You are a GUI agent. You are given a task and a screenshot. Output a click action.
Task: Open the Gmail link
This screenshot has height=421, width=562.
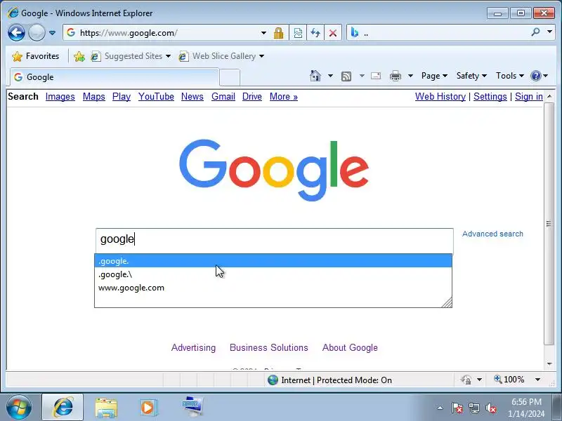223,97
